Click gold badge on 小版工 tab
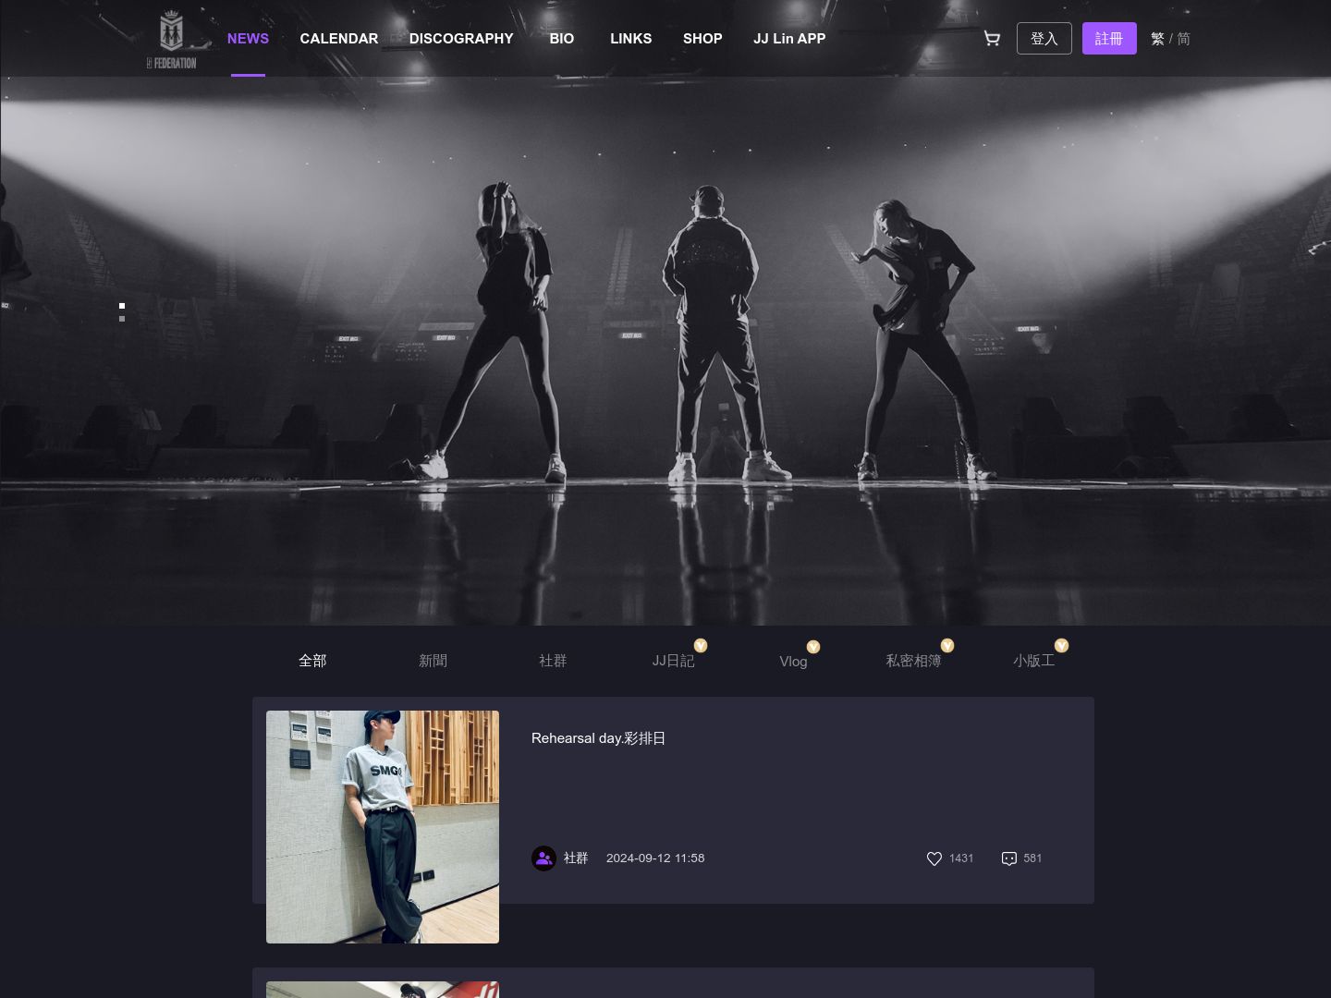This screenshot has height=998, width=1331. [1062, 646]
